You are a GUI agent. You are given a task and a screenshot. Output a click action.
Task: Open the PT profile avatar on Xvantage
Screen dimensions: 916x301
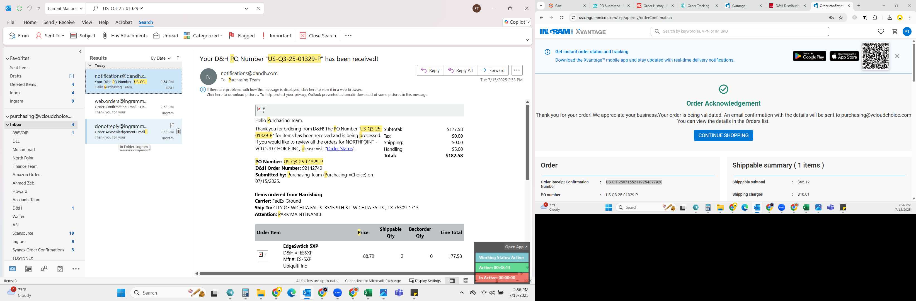907,31
